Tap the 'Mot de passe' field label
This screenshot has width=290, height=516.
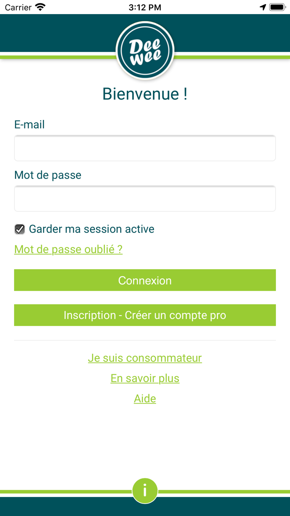[48, 175]
